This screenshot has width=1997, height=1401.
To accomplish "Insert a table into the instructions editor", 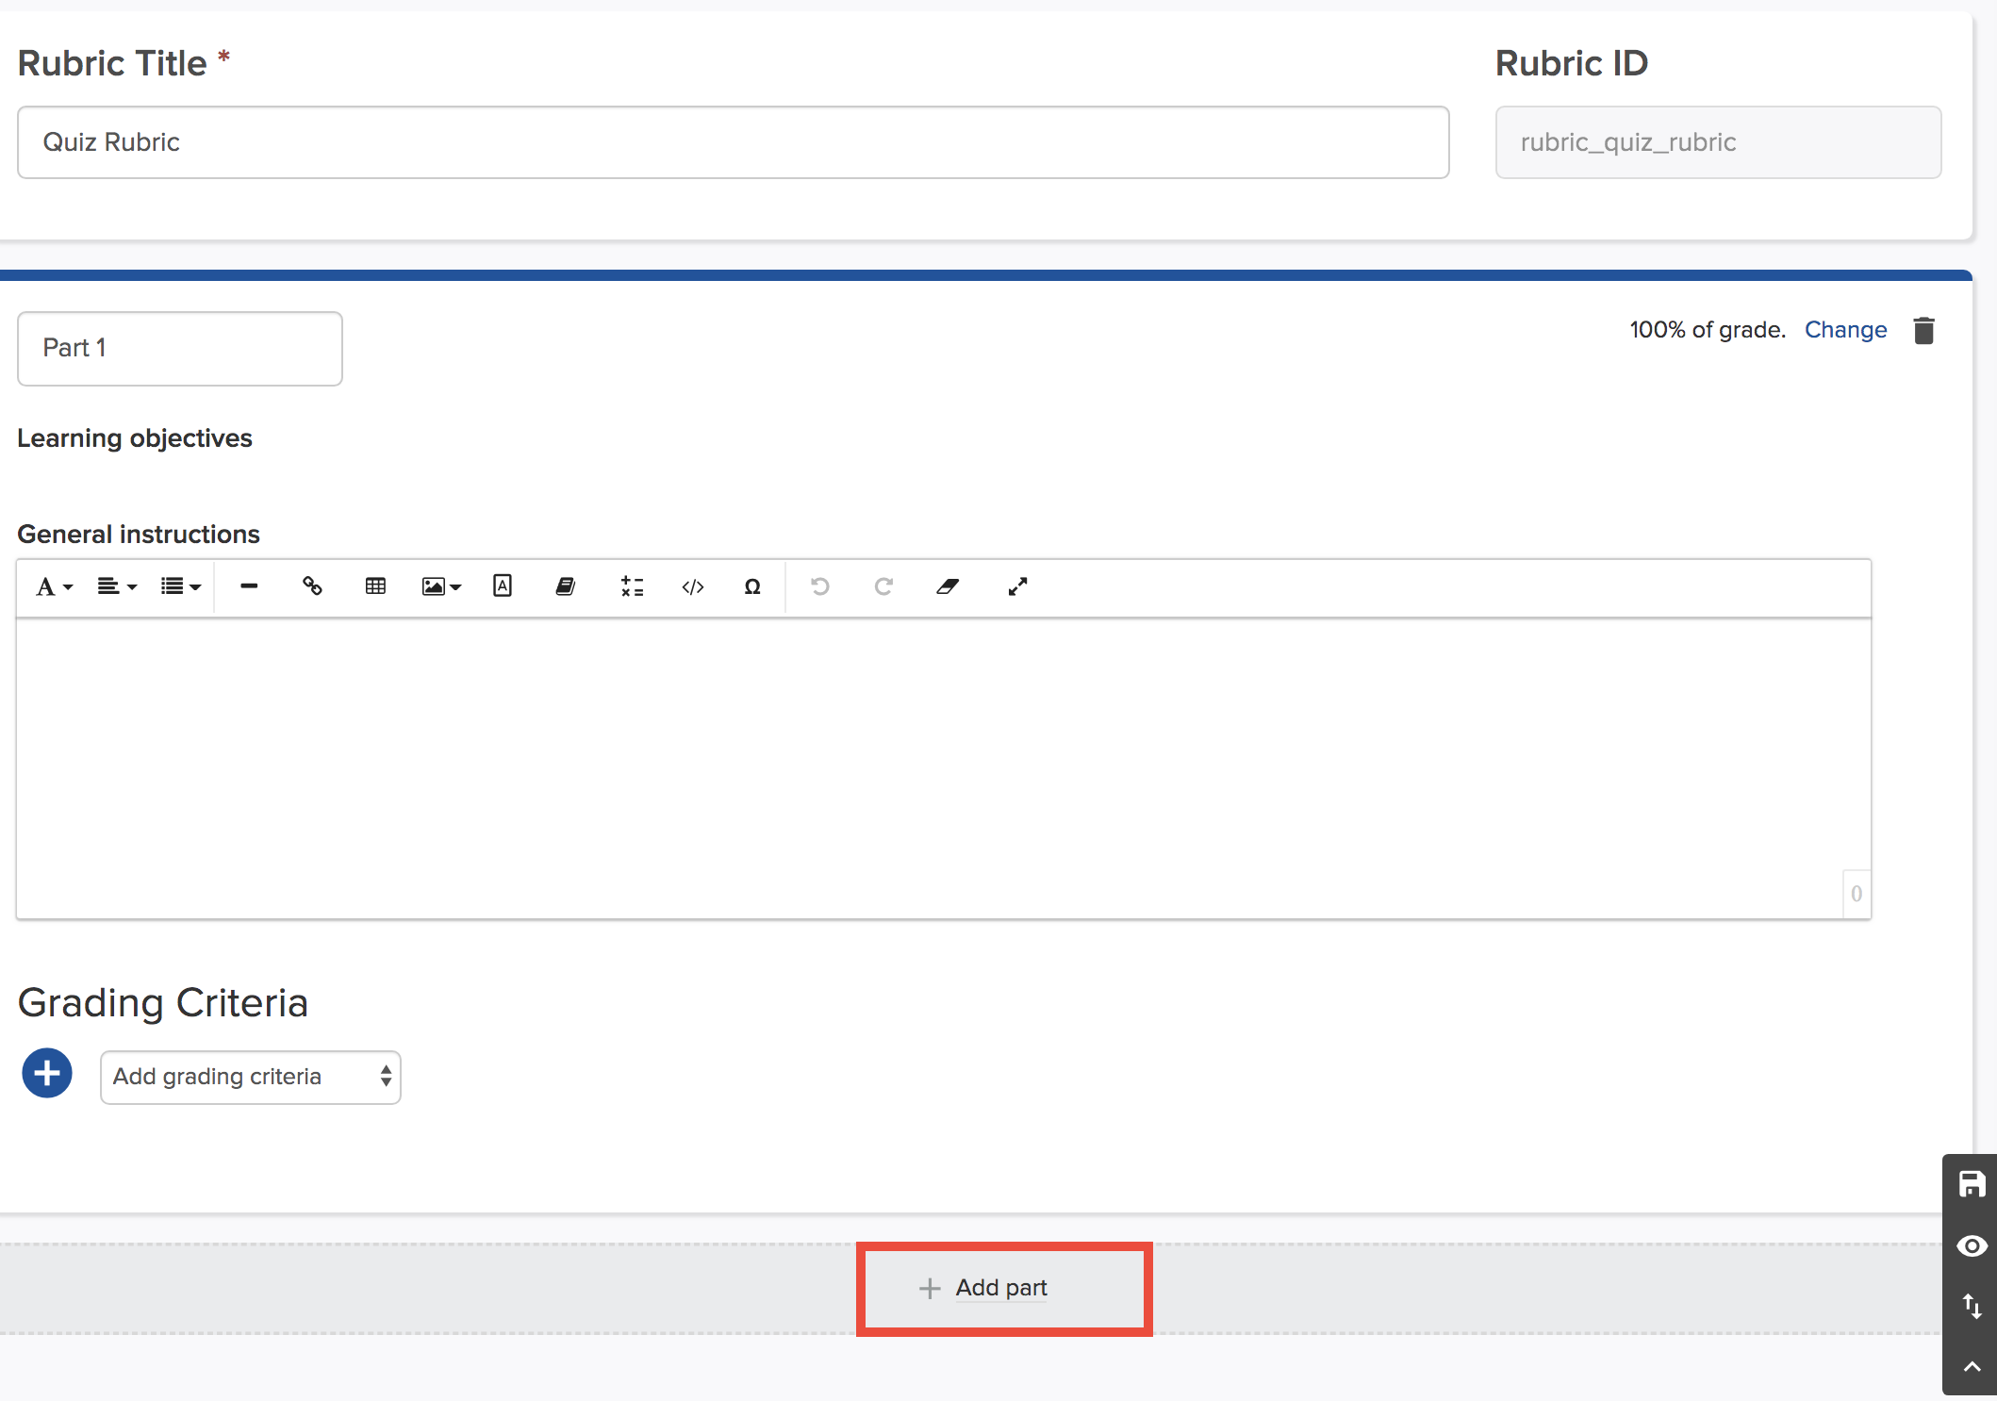I will [375, 586].
